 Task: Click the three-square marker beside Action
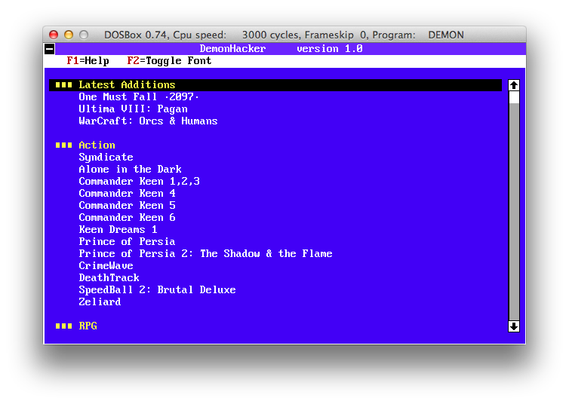63,145
